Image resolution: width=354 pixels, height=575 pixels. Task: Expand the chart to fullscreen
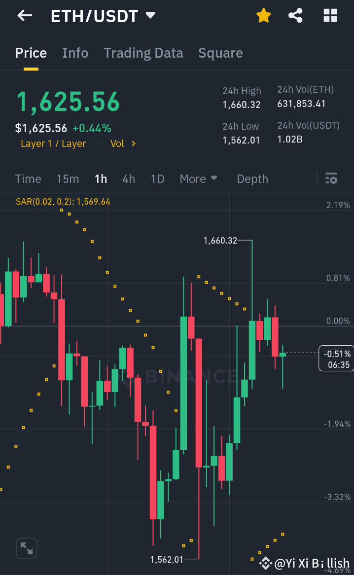tap(26, 548)
